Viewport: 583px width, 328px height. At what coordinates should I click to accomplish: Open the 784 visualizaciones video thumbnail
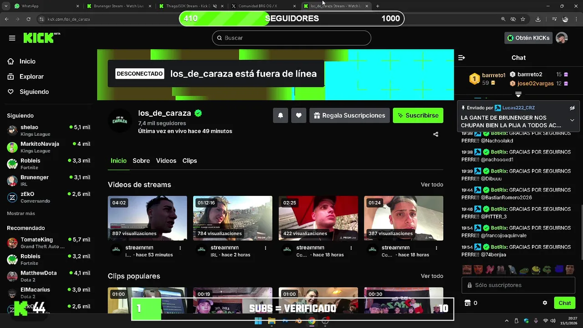click(x=233, y=218)
